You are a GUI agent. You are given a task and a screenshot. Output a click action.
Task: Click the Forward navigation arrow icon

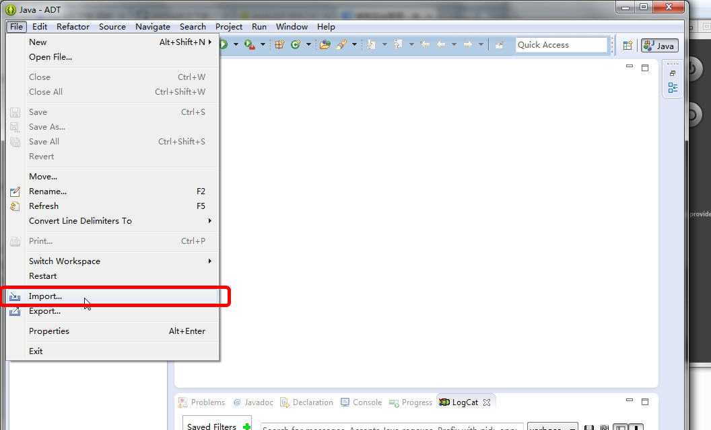(x=467, y=44)
